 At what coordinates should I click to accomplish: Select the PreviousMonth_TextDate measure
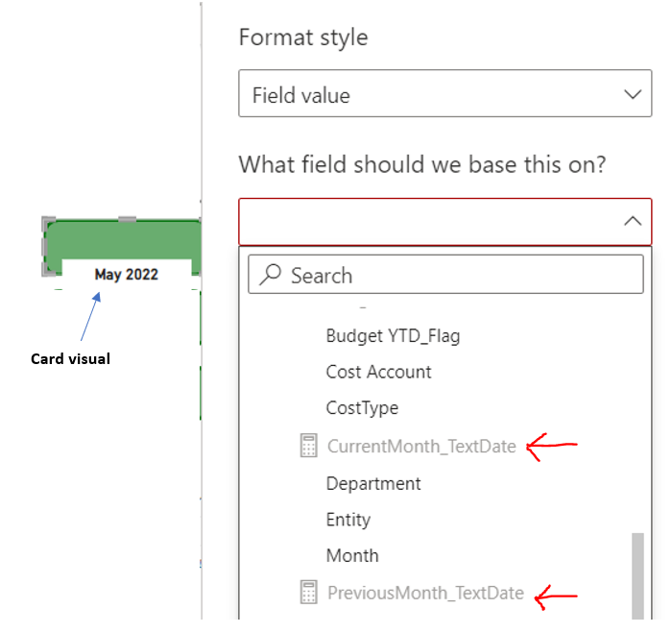[425, 593]
